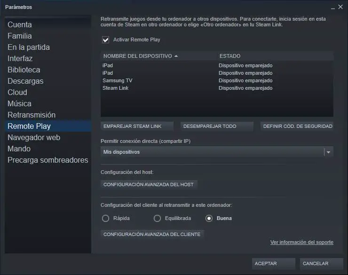This screenshot has width=348, height=275.
Task: Select the Steam Link device row
Action: point(217,88)
